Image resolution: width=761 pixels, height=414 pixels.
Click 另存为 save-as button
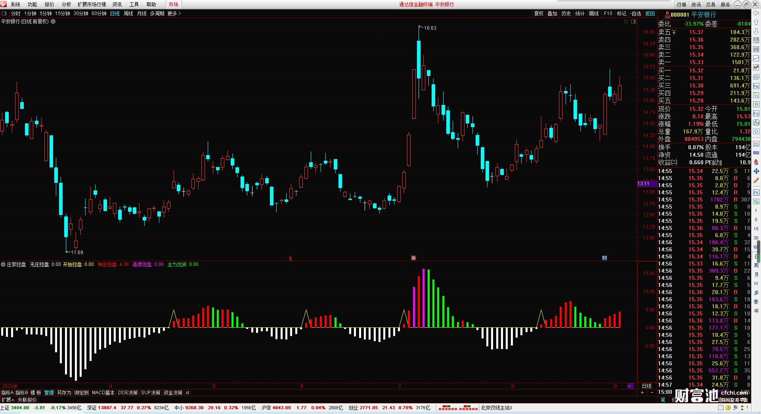[x=64, y=393]
